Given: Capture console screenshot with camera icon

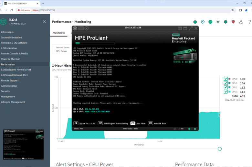Looking at the screenshot, I should pyautogui.click(x=175, y=129).
